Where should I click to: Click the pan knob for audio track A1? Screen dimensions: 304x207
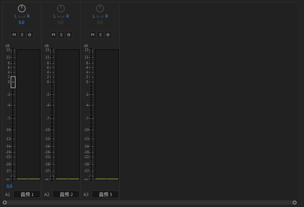22,9
